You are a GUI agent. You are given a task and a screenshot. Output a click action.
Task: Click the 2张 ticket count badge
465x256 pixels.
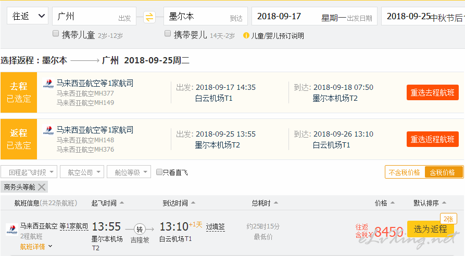(448, 219)
